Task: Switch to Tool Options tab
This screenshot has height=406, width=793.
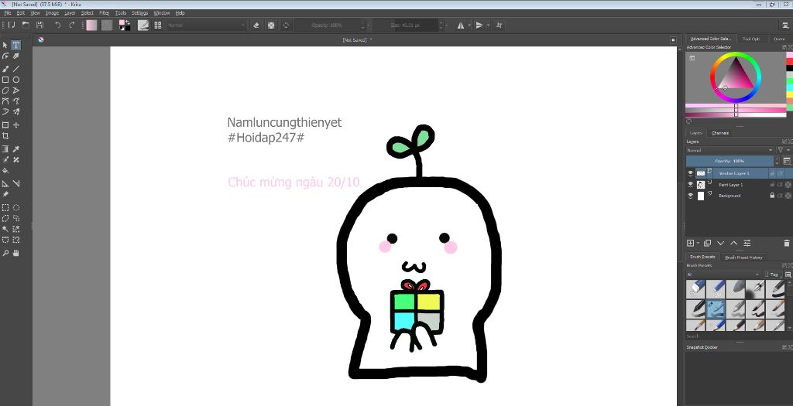Action: tap(751, 39)
